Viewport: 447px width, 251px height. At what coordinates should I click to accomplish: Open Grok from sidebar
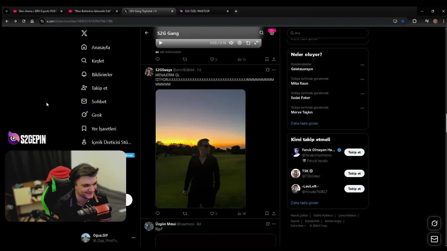pyautogui.click(x=92, y=115)
